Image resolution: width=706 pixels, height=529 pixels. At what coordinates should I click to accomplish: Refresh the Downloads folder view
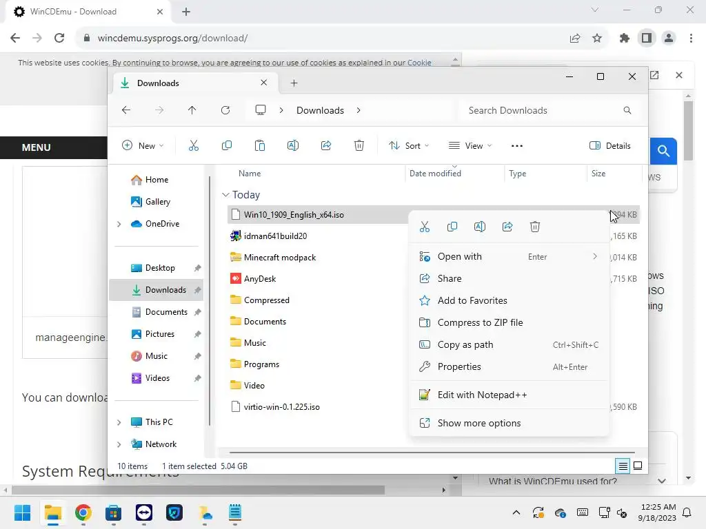[225, 110]
